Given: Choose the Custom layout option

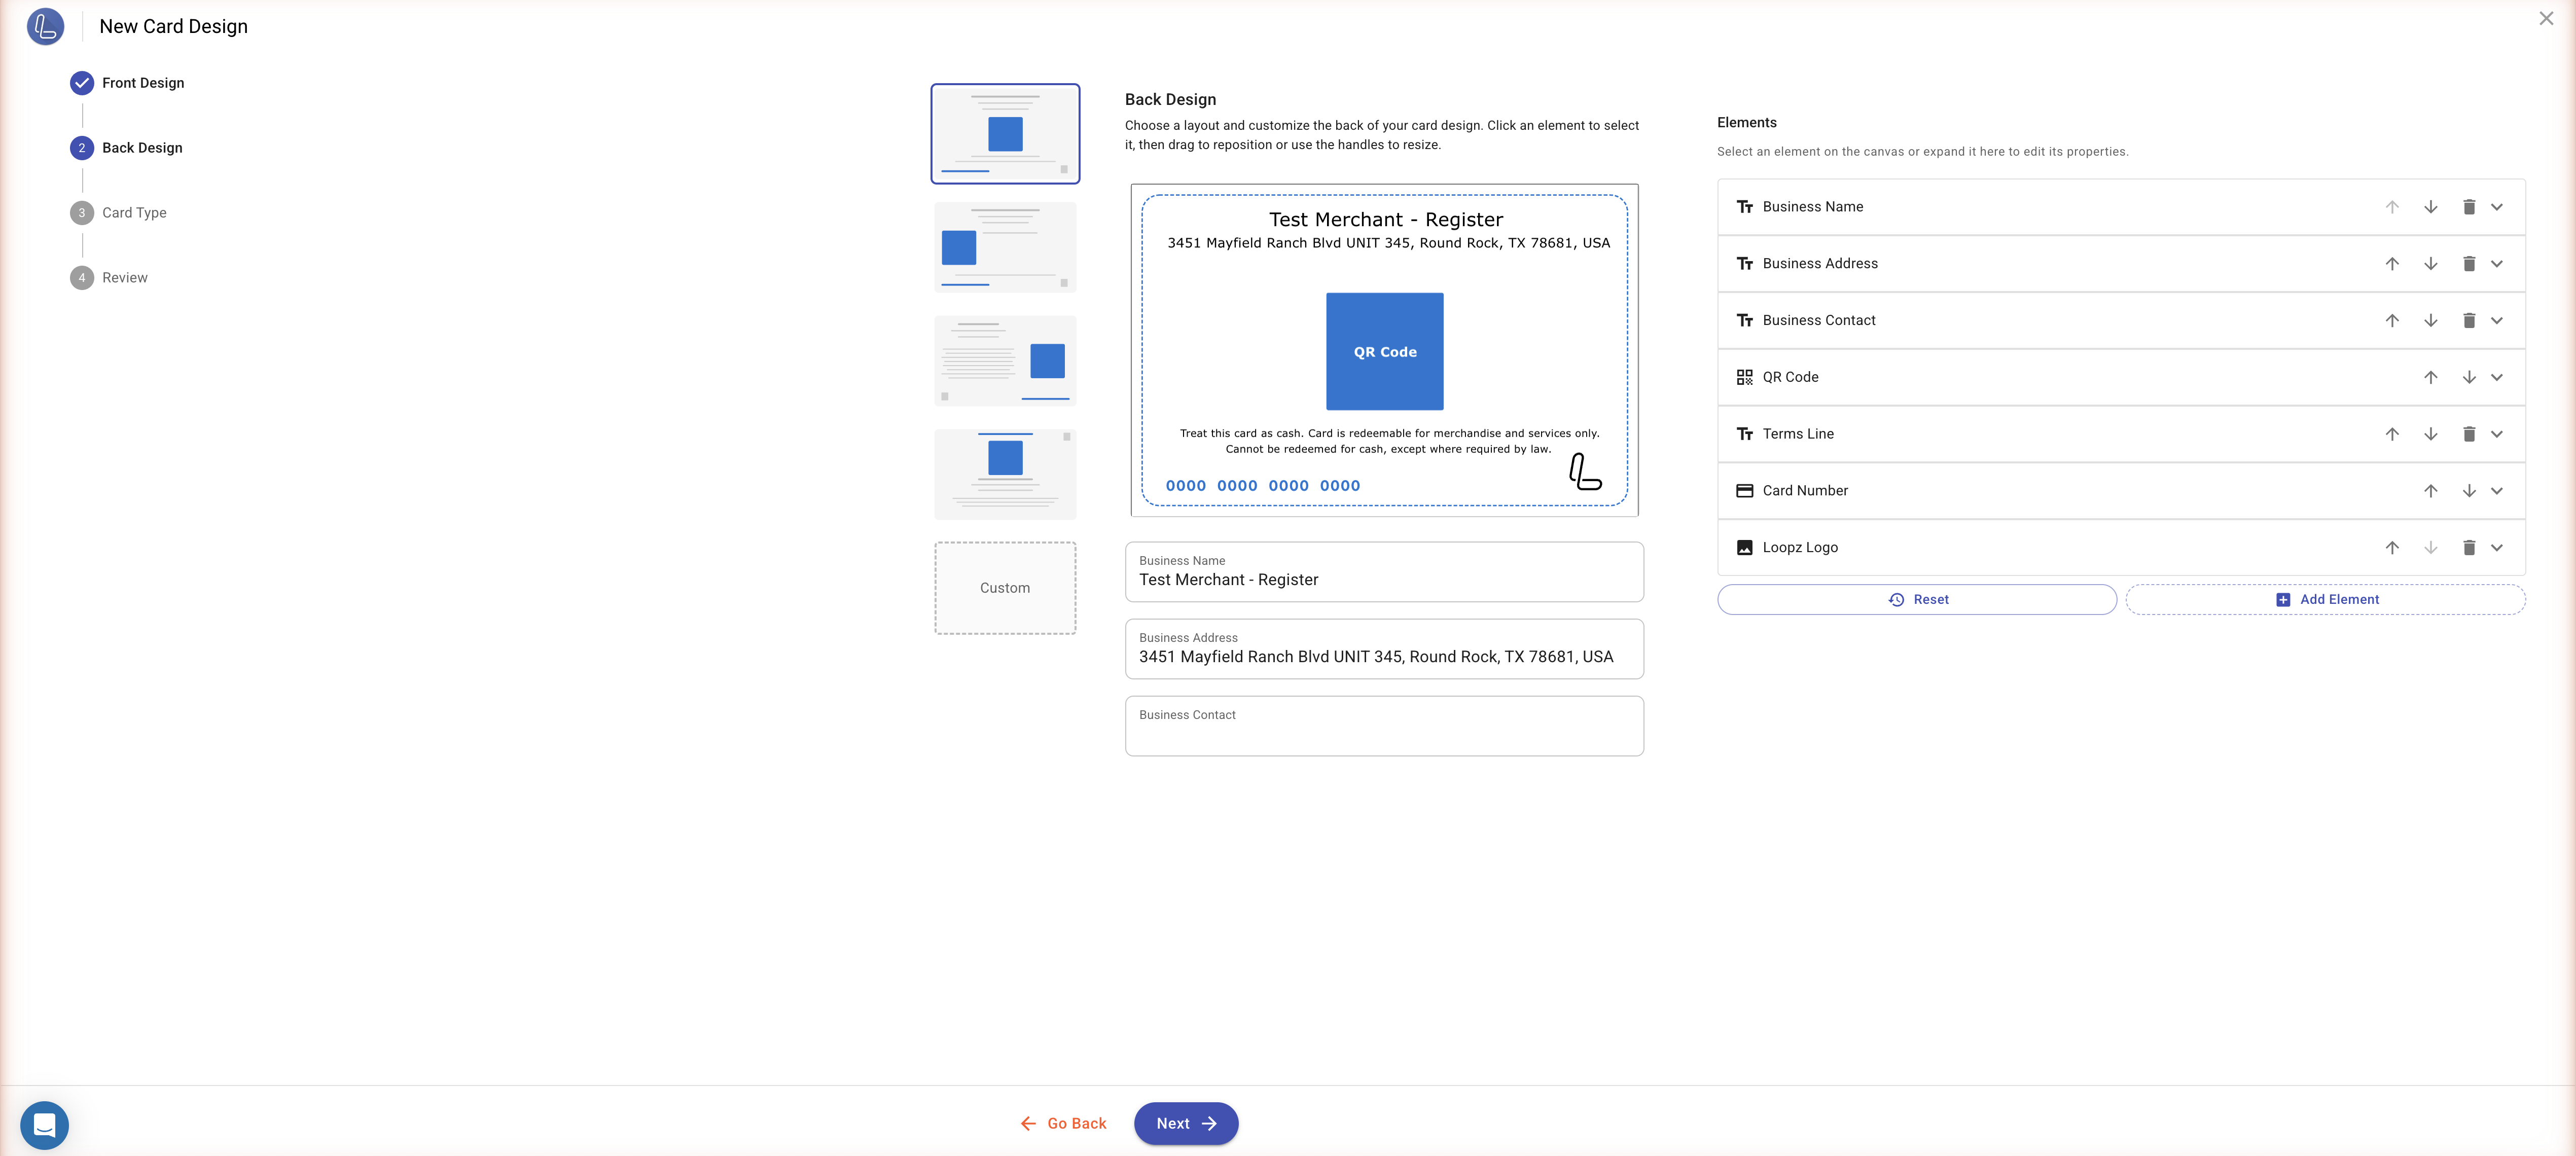Looking at the screenshot, I should (1005, 588).
